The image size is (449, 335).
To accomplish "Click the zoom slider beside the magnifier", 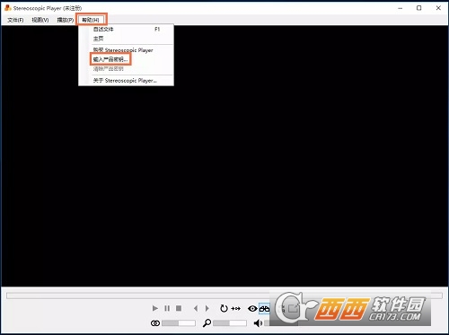I will tap(230, 323).
